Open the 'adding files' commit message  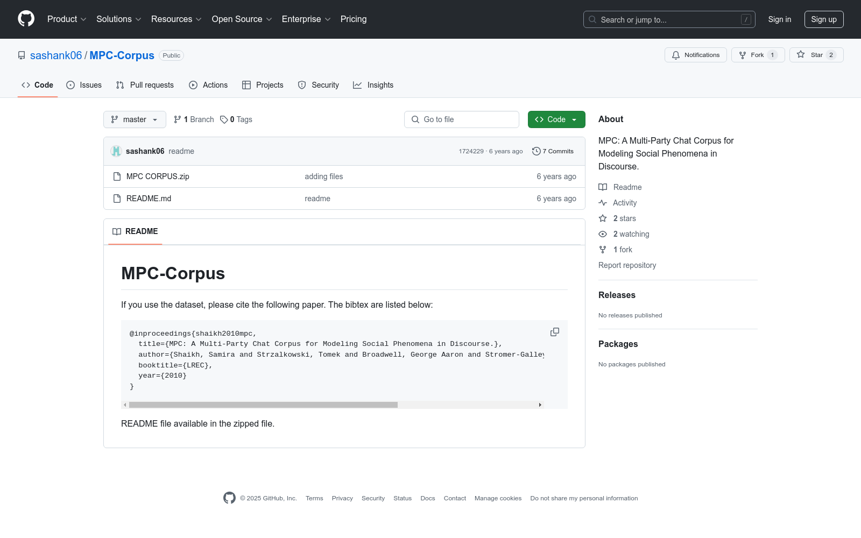pos(324,176)
